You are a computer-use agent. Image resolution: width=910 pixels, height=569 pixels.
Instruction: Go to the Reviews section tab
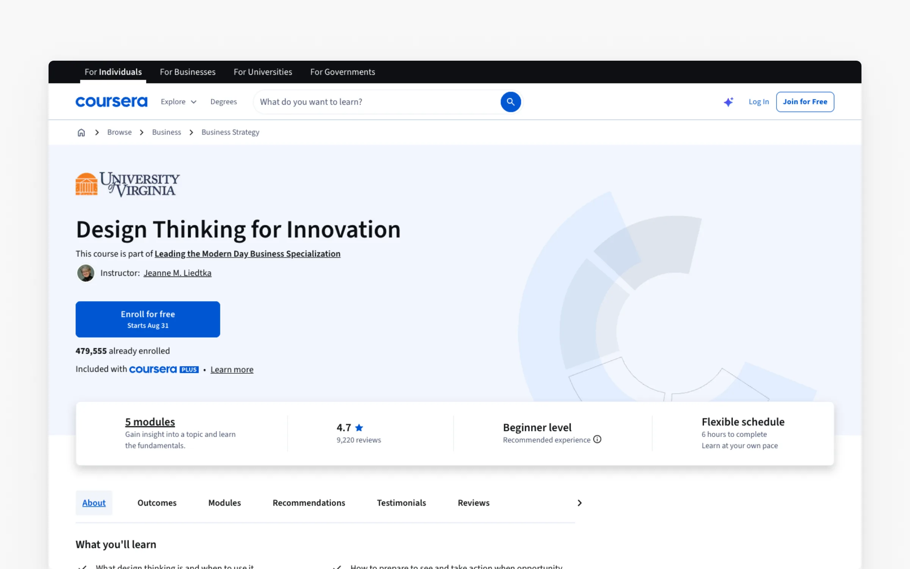[474, 503]
